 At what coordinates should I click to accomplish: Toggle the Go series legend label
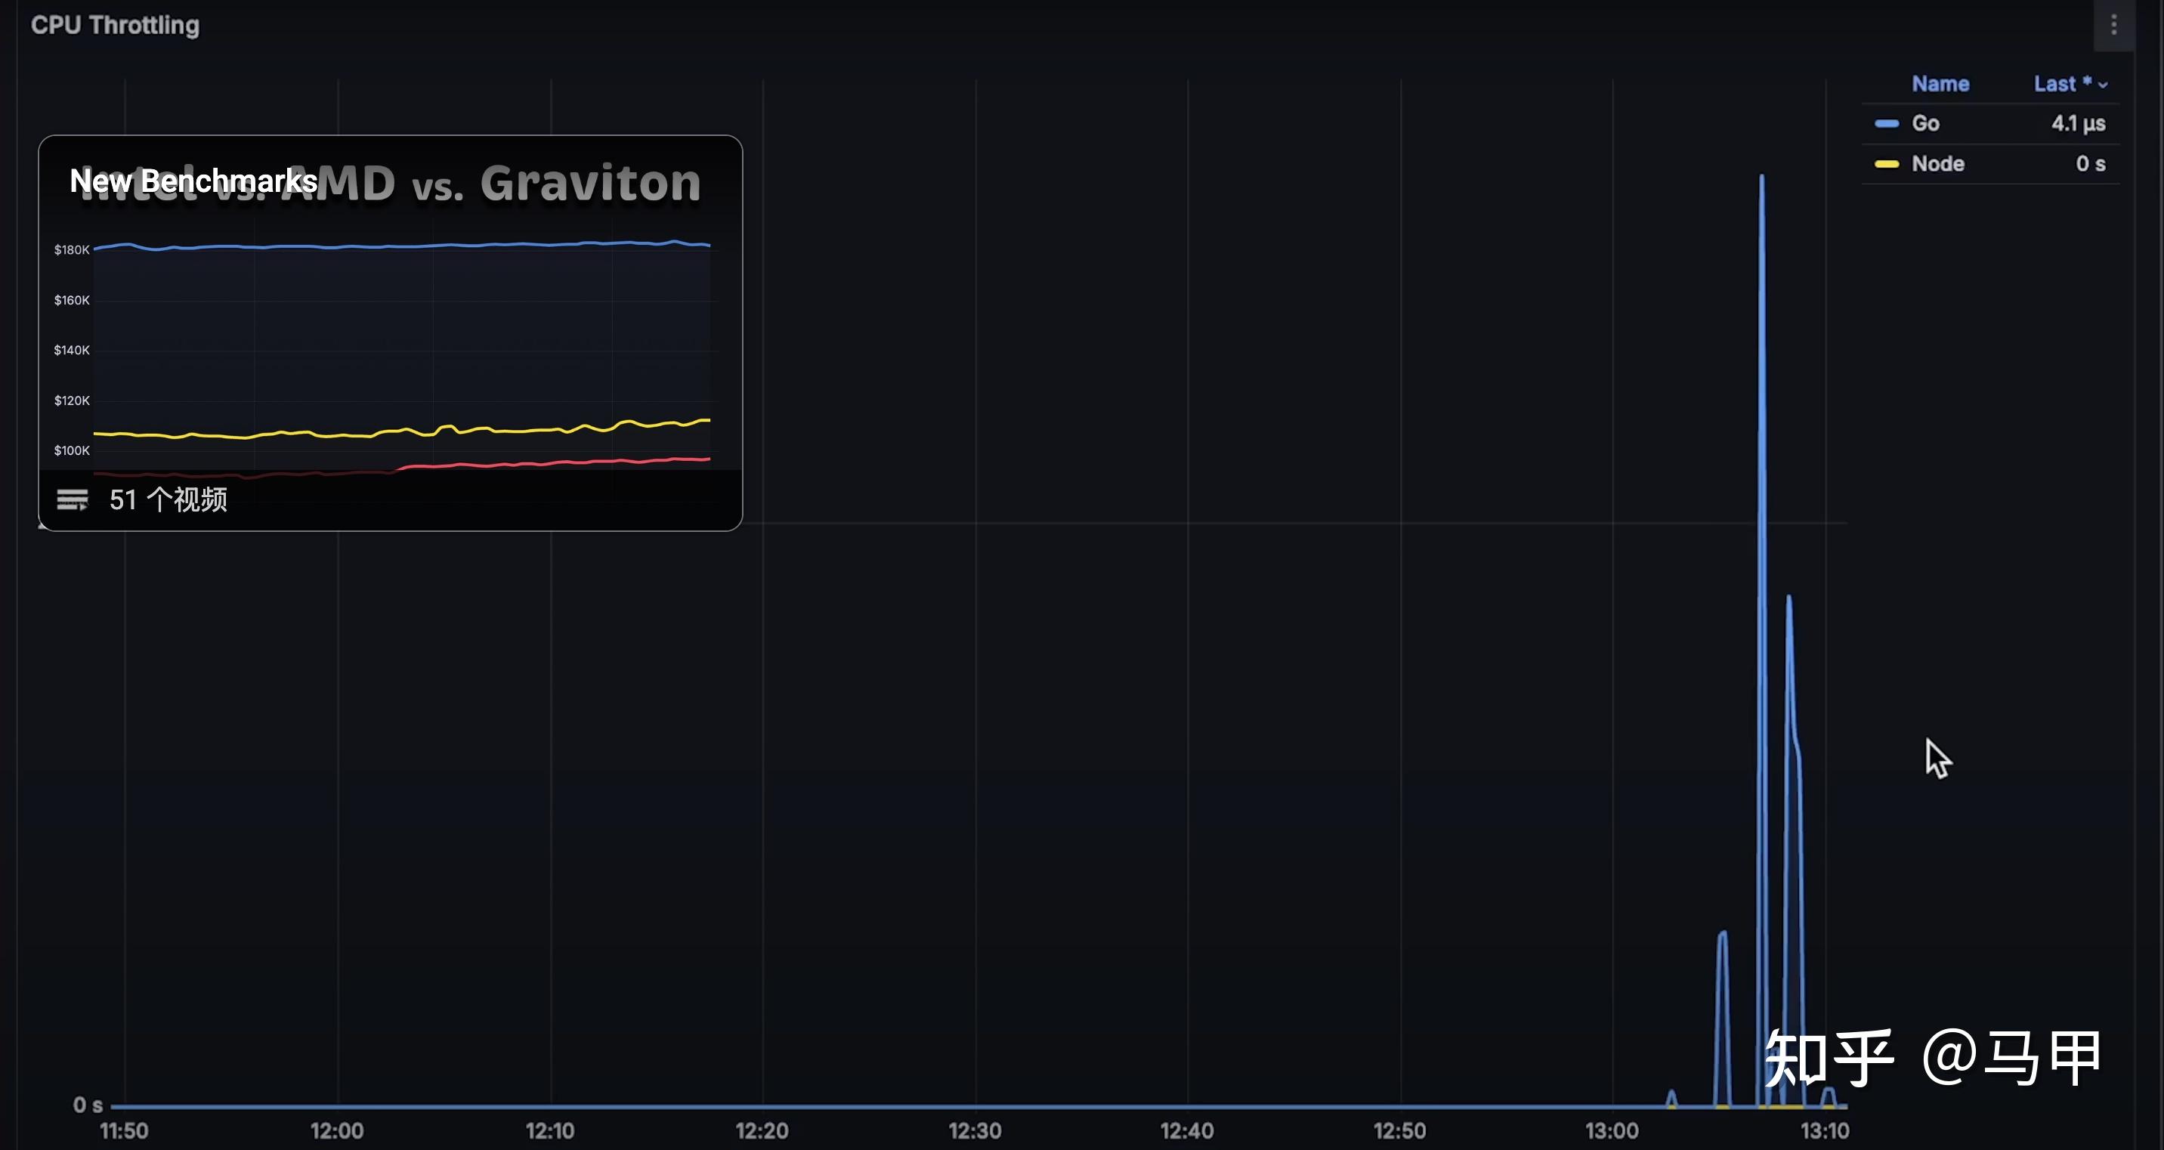(1925, 123)
